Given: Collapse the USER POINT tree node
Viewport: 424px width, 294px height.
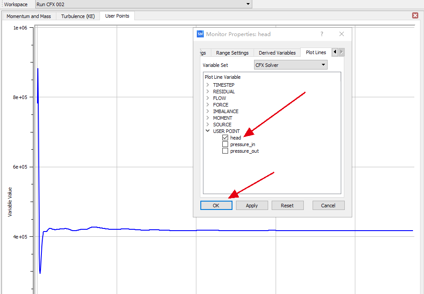Looking at the screenshot, I should [x=208, y=131].
